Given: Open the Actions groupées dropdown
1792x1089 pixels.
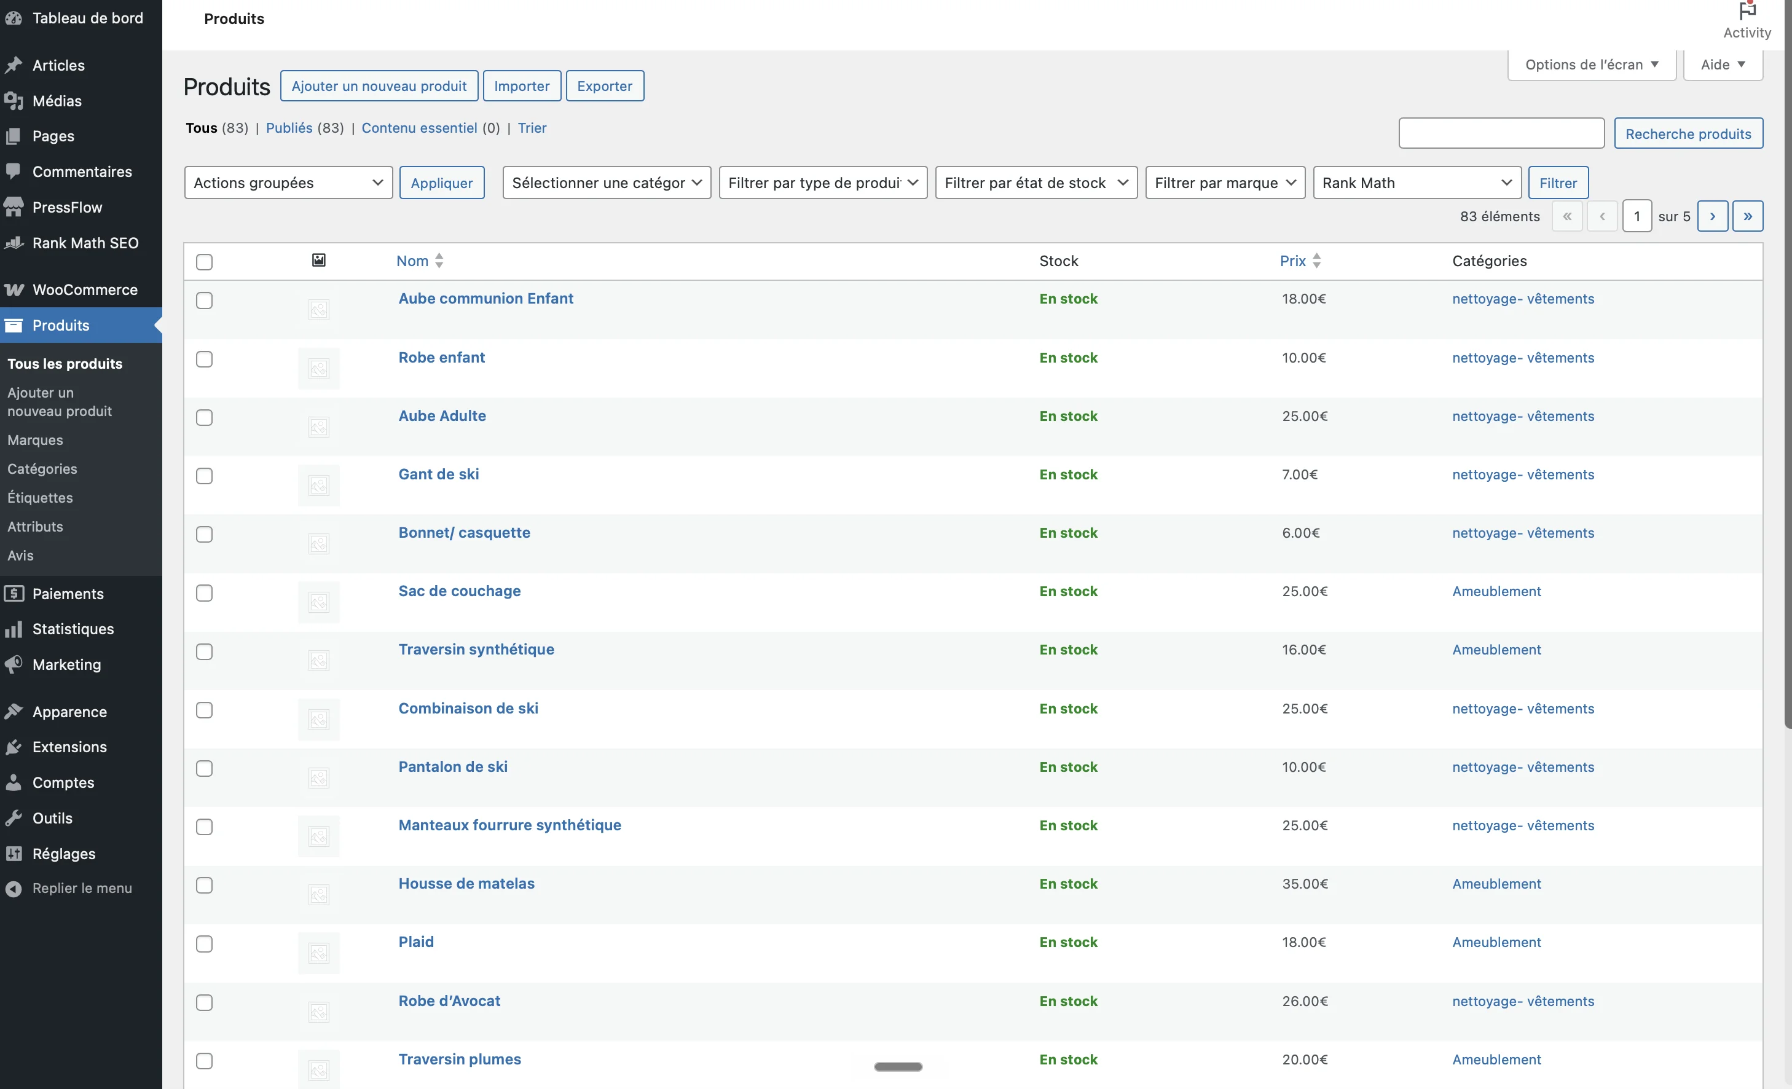Looking at the screenshot, I should 288,183.
